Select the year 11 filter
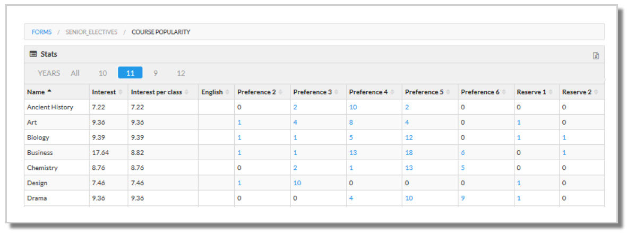Viewport: 627px width, 234px height. [x=130, y=73]
